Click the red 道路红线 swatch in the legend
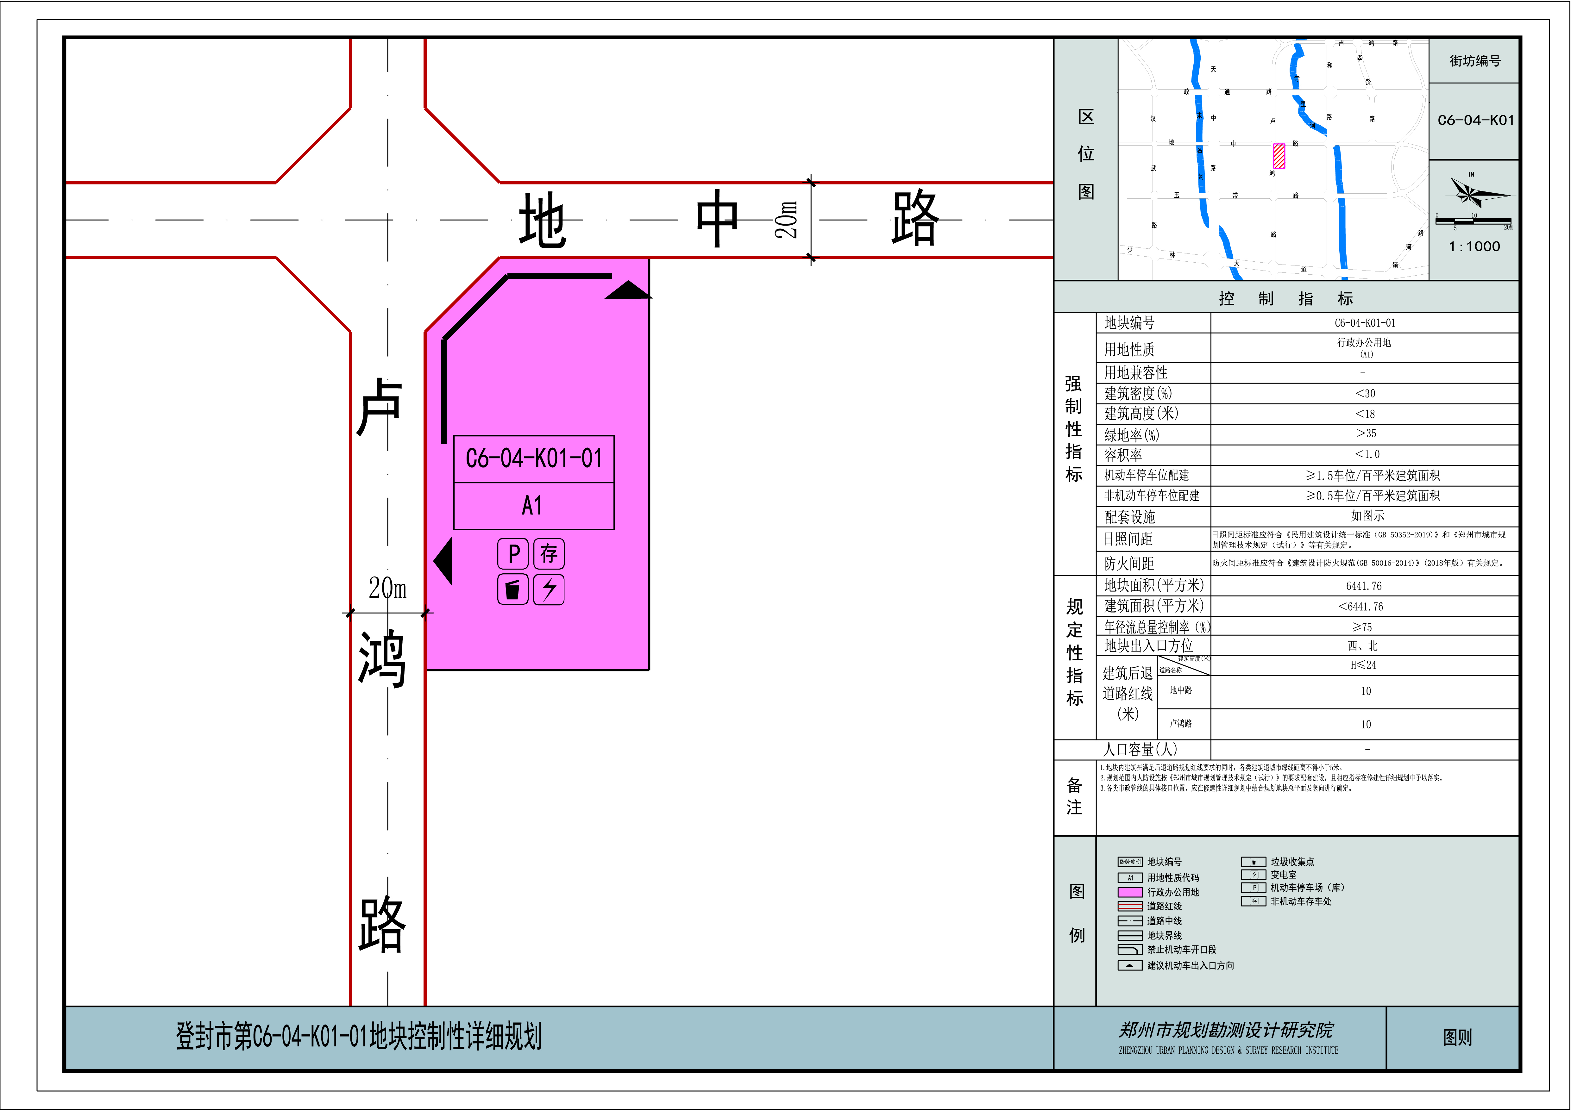The image size is (1571, 1110). 1130,906
